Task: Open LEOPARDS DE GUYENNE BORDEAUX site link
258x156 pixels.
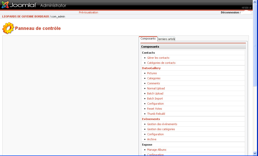Action: click(x=25, y=16)
